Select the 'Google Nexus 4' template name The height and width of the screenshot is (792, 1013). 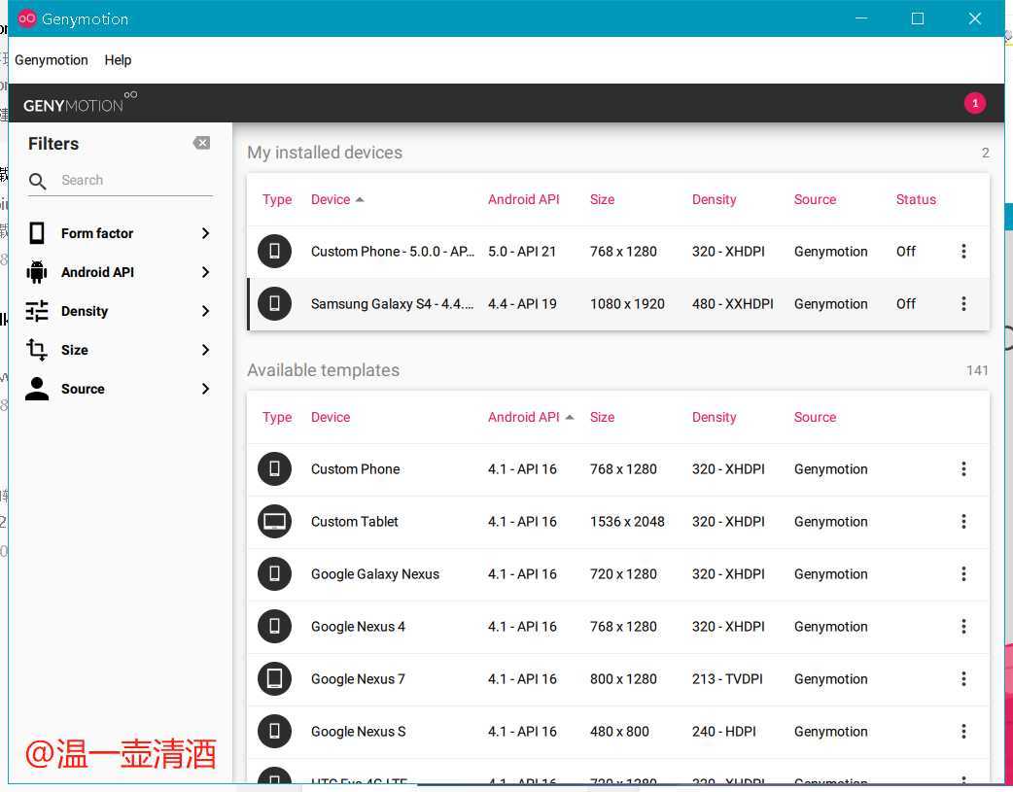click(358, 625)
